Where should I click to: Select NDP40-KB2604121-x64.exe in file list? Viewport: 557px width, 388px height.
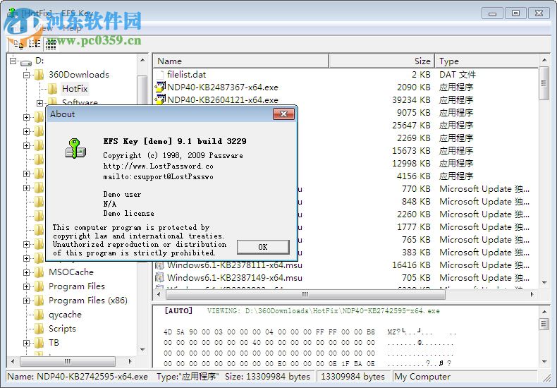(223, 100)
